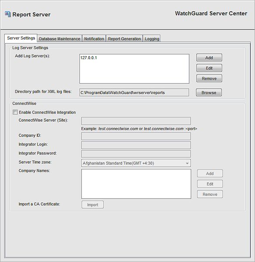Click the Add Log Server(s) label
Screen dimensions: 255x262
tap(32, 56)
